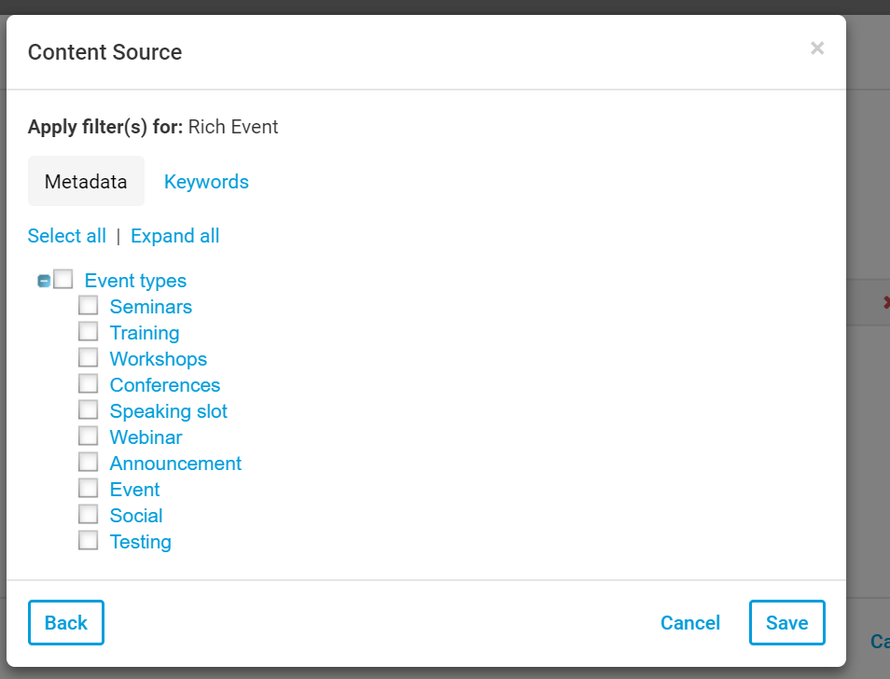This screenshot has height=679, width=890.
Task: Collapse the Event types tree node
Action: (x=44, y=281)
